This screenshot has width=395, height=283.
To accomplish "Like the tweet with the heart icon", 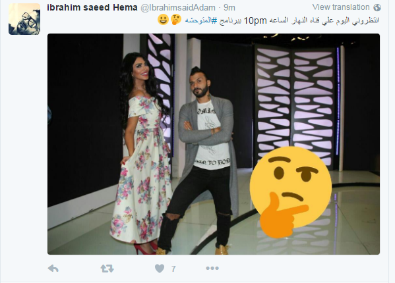I will coord(160,269).
